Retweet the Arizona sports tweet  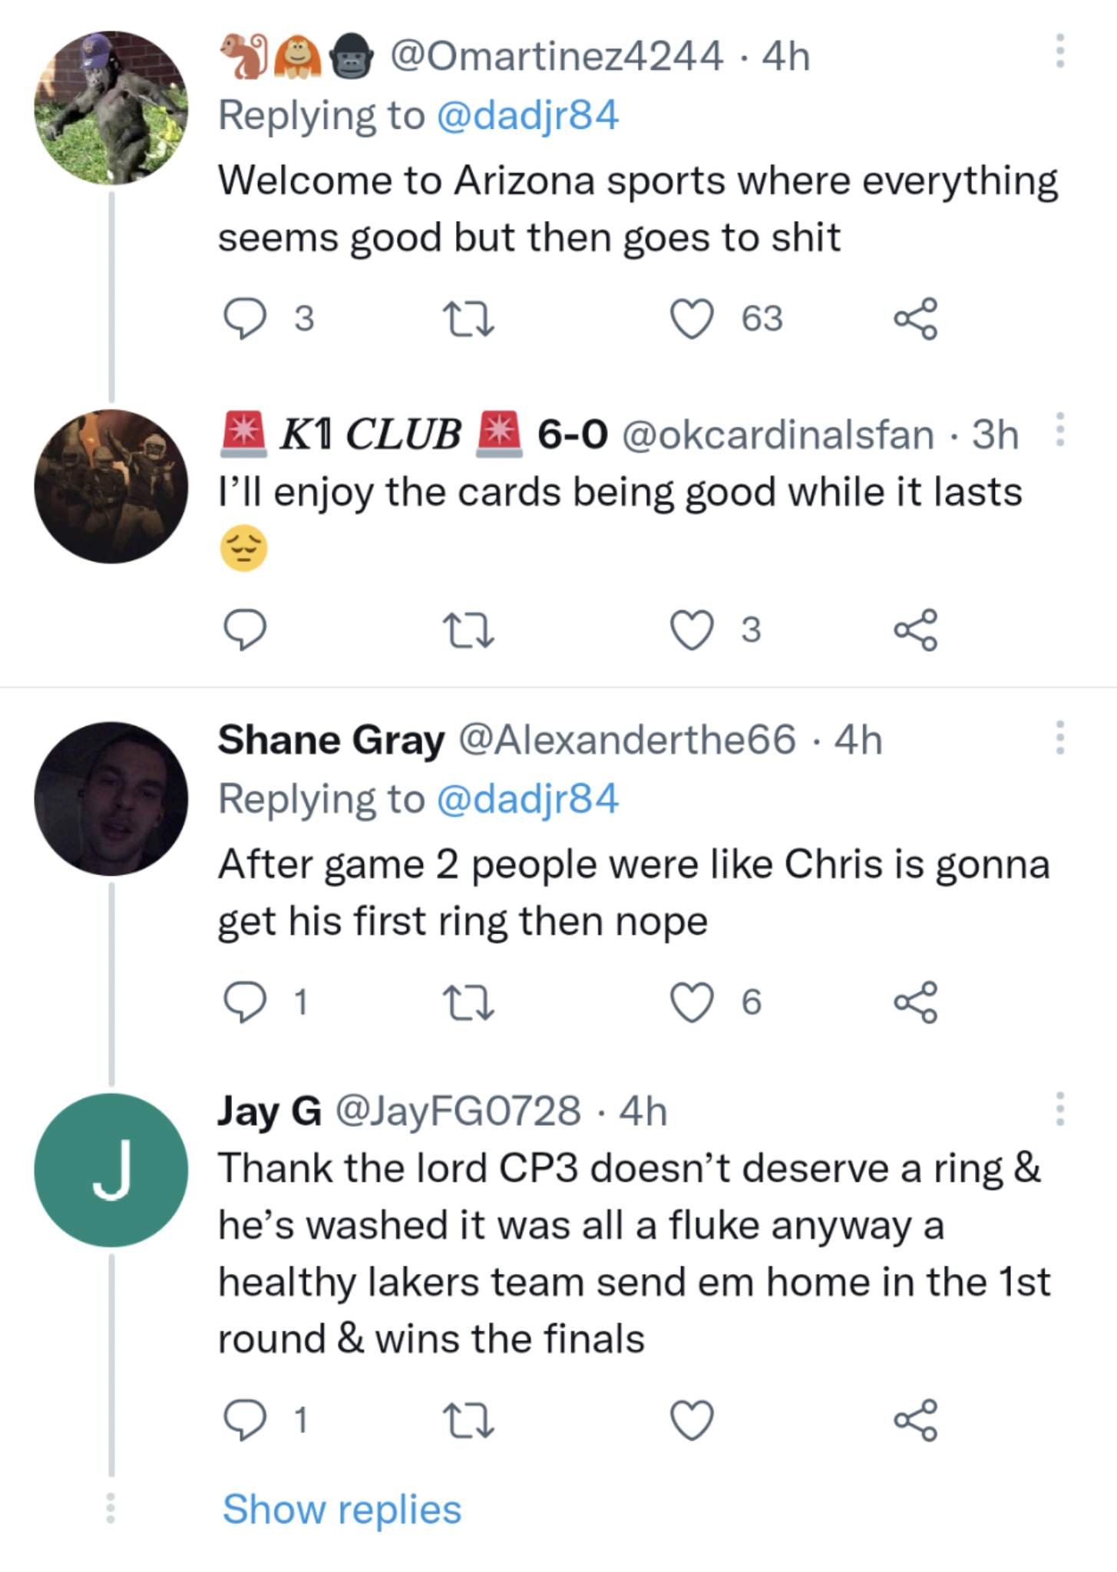pos(469,318)
